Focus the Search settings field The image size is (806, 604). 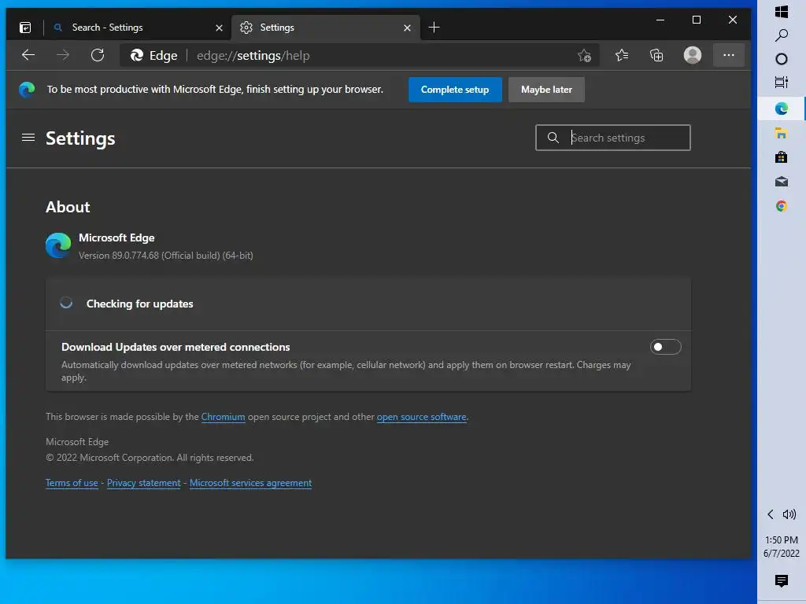[x=612, y=138]
